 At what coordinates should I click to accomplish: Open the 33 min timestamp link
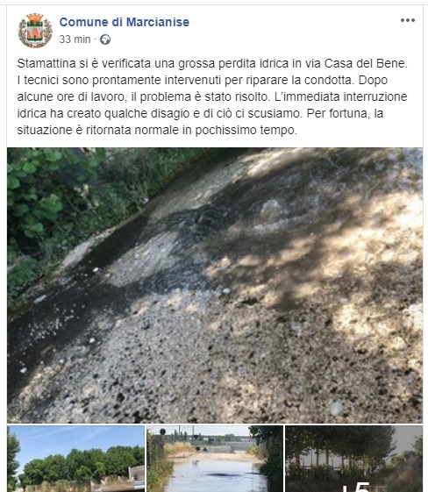[x=75, y=39]
